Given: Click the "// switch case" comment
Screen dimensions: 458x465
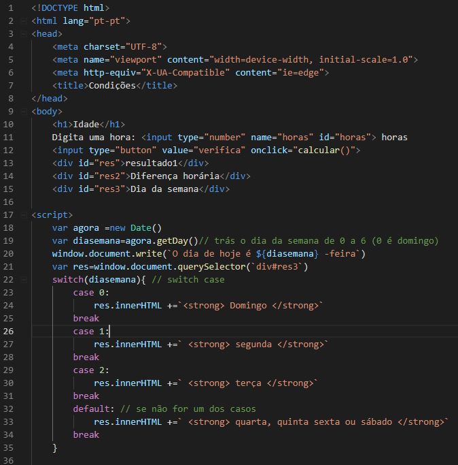Looking at the screenshot, I should [188, 280].
